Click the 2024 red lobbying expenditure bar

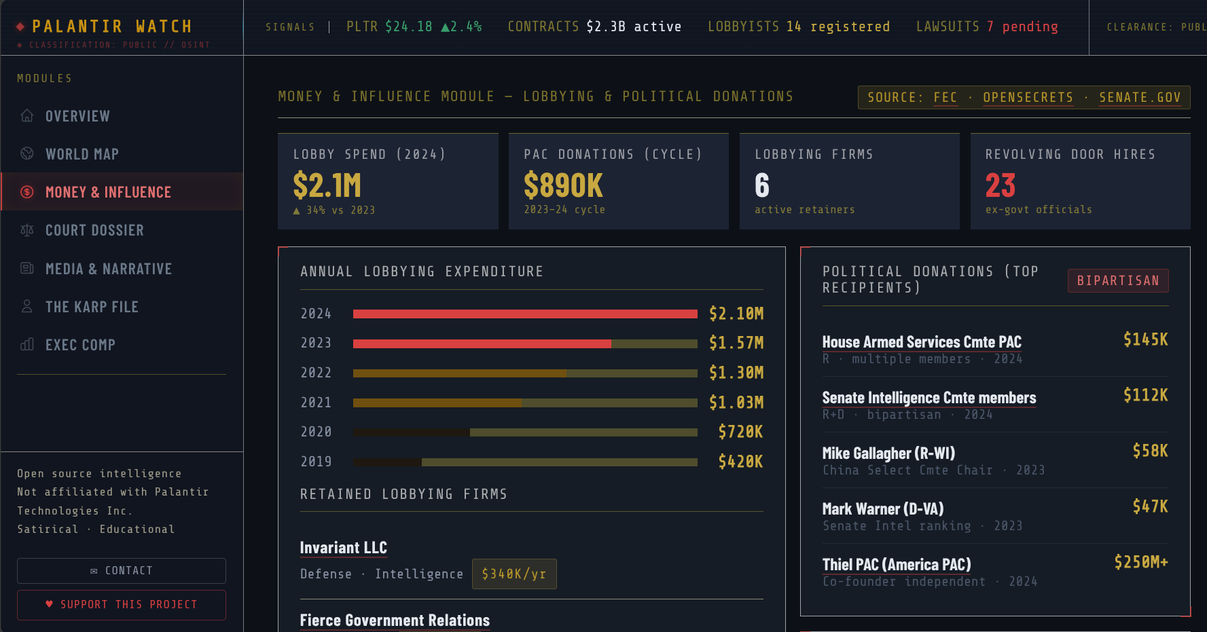pyautogui.click(x=524, y=314)
